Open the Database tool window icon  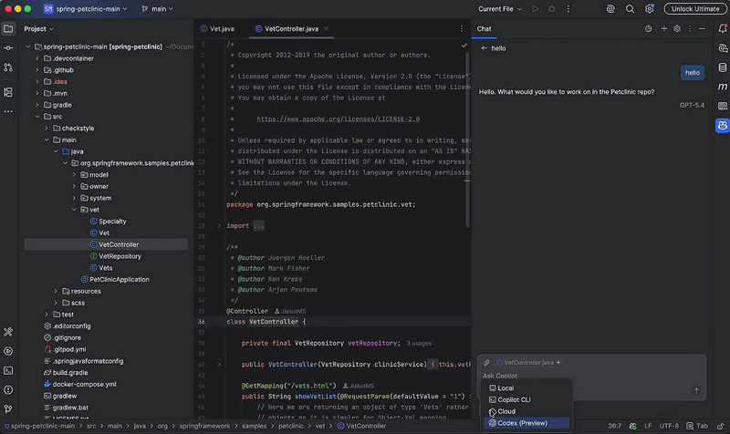click(x=723, y=67)
